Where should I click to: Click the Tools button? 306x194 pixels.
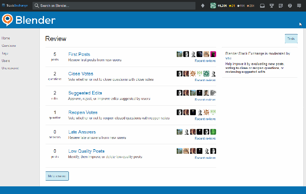(x=291, y=39)
